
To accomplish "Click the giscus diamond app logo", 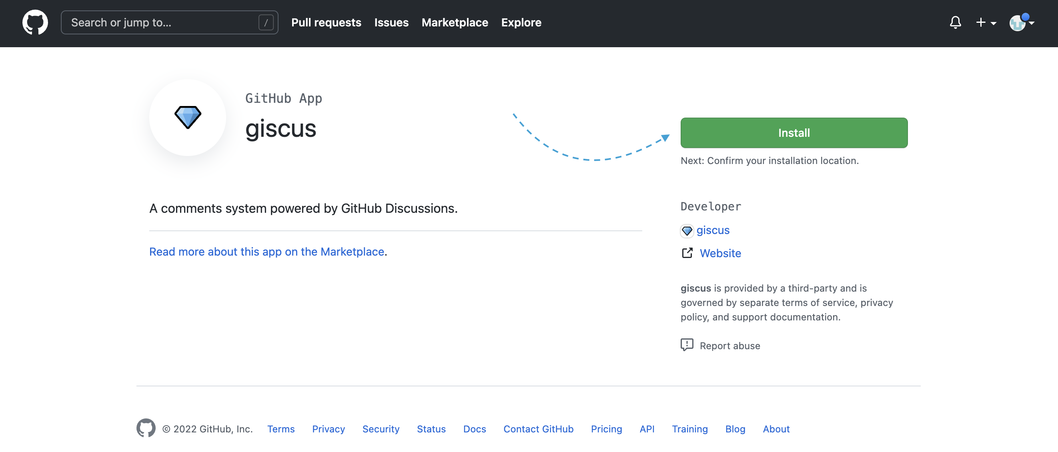I will [188, 118].
